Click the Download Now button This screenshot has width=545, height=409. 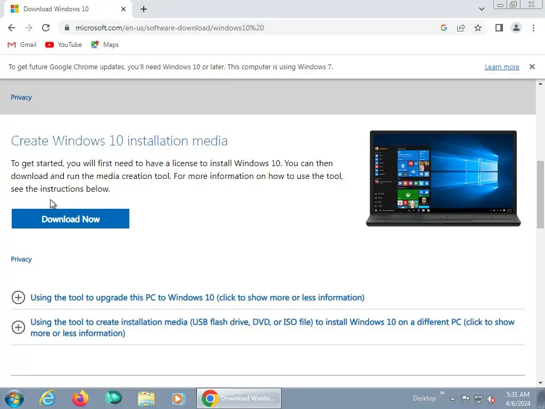(x=71, y=219)
